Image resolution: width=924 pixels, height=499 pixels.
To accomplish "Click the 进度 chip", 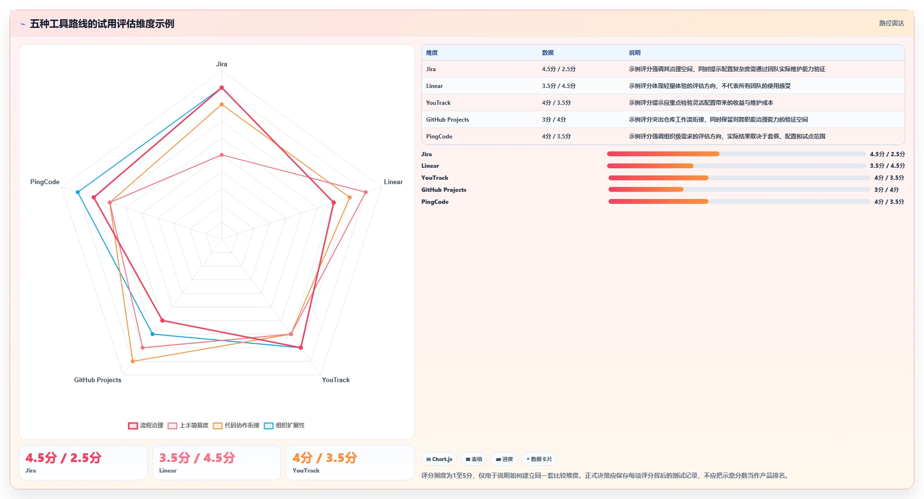I will pos(504,459).
